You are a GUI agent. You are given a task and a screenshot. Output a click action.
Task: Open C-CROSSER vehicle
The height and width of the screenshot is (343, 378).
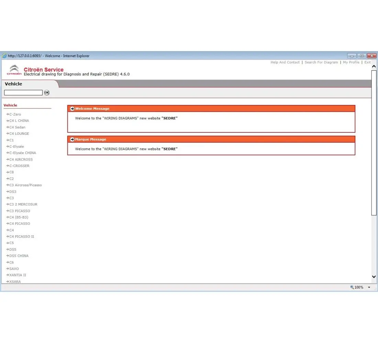(19, 166)
